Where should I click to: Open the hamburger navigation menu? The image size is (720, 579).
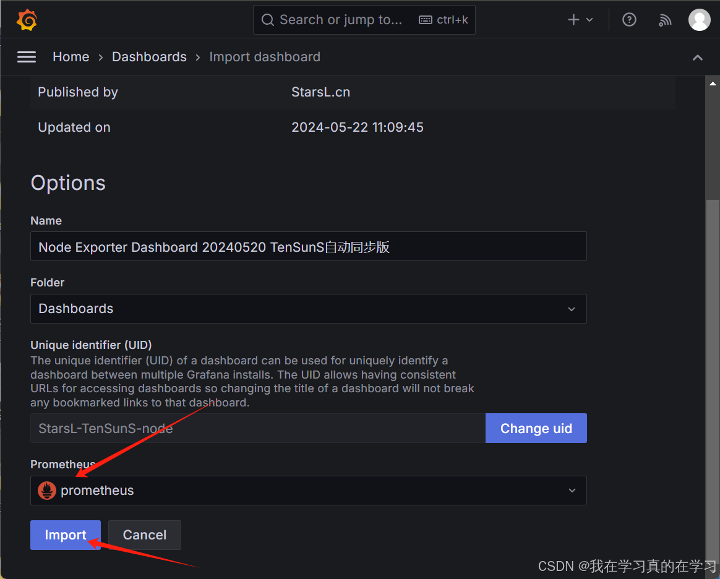(27, 57)
